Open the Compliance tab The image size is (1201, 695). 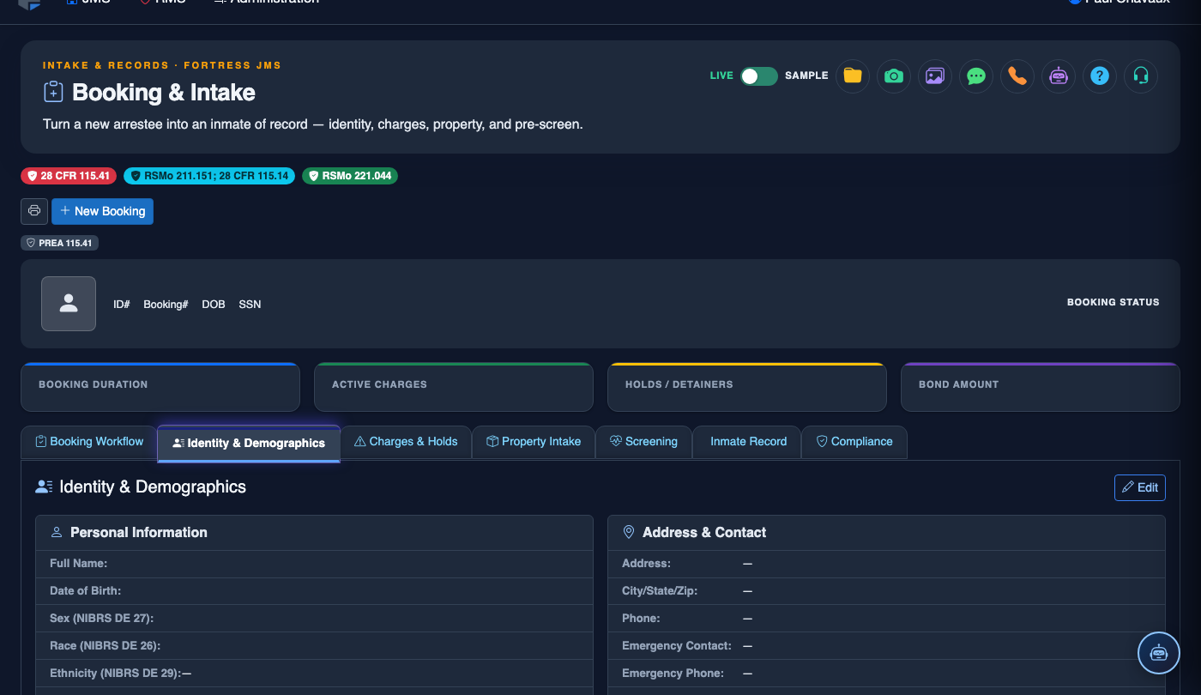click(854, 442)
